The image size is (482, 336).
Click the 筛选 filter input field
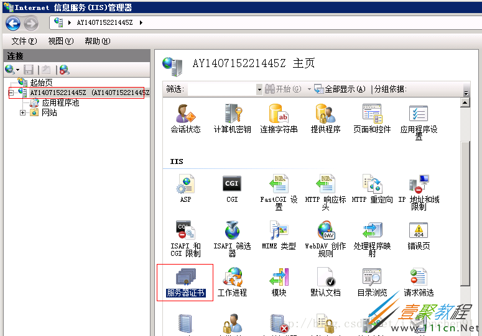(x=222, y=89)
